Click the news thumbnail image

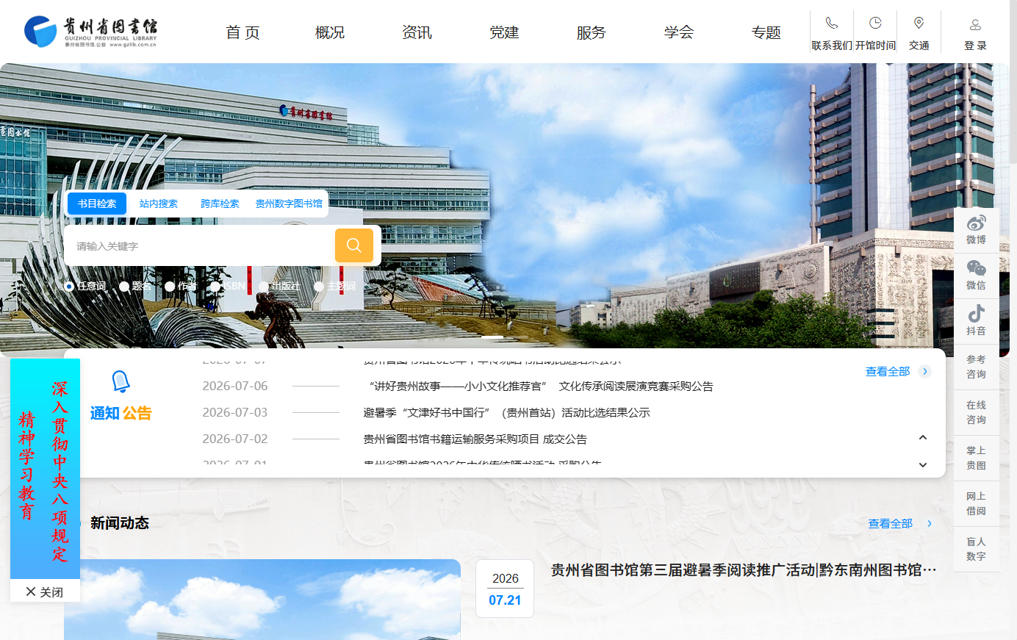(x=262, y=600)
